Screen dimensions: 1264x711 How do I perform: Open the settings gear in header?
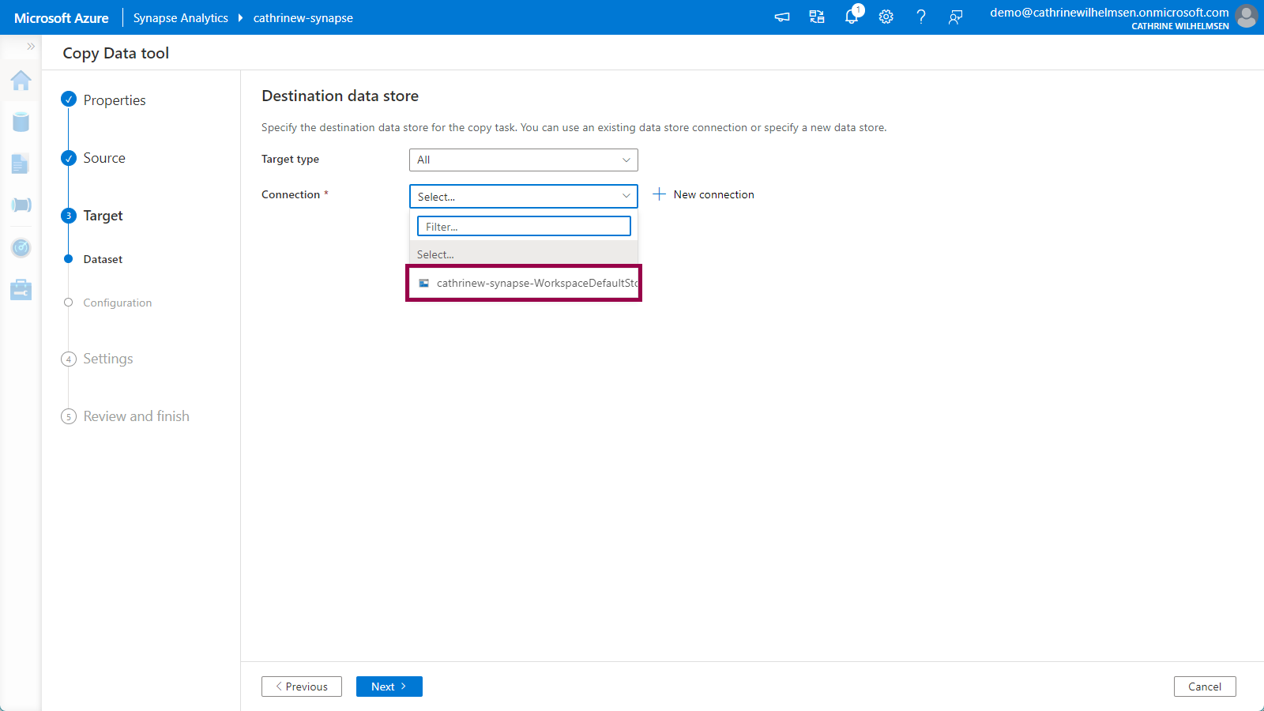(886, 17)
